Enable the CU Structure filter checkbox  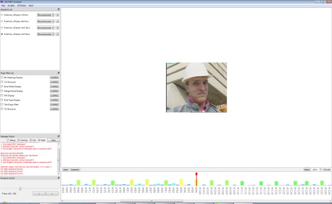[x=2, y=82]
